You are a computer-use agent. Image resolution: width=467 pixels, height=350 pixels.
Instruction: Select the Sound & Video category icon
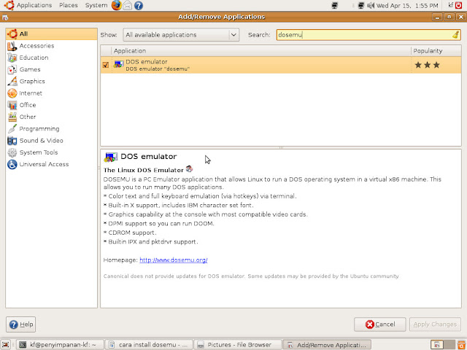coord(12,141)
